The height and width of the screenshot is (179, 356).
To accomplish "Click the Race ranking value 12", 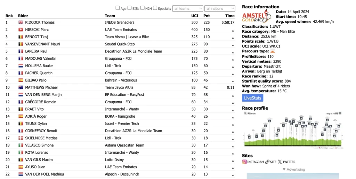I will (x=271, y=76).
